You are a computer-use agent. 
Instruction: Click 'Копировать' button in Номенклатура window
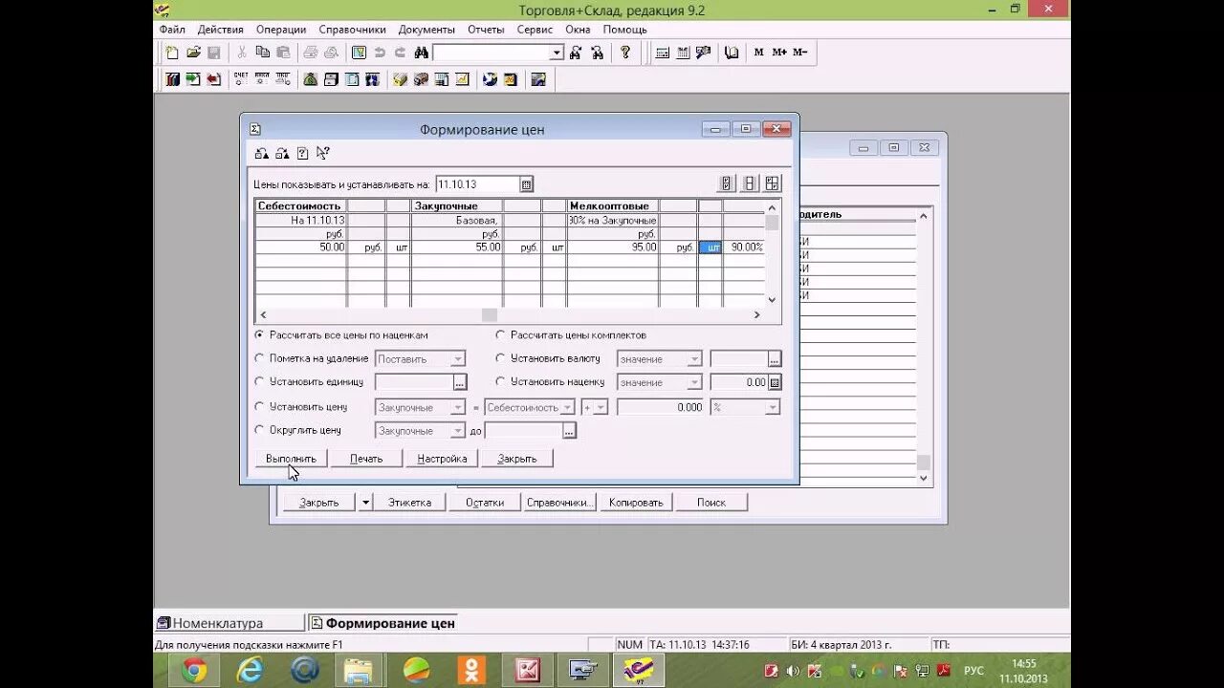636,503
